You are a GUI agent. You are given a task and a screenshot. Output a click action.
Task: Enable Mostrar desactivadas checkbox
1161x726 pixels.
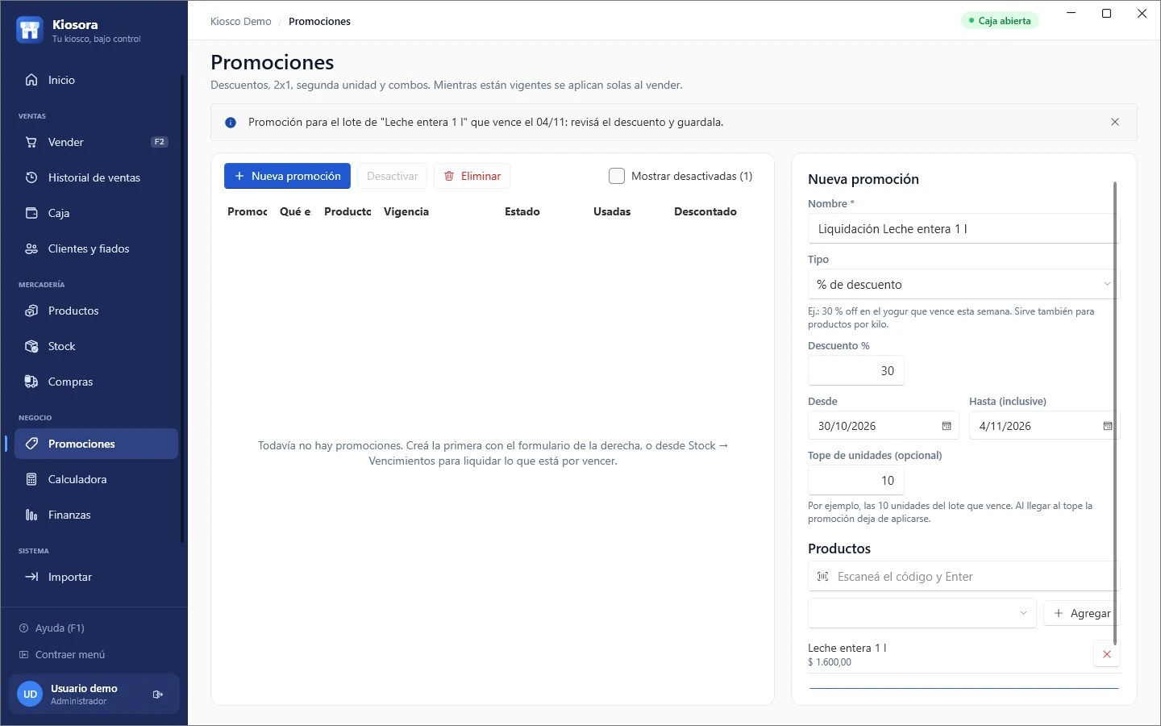(617, 176)
